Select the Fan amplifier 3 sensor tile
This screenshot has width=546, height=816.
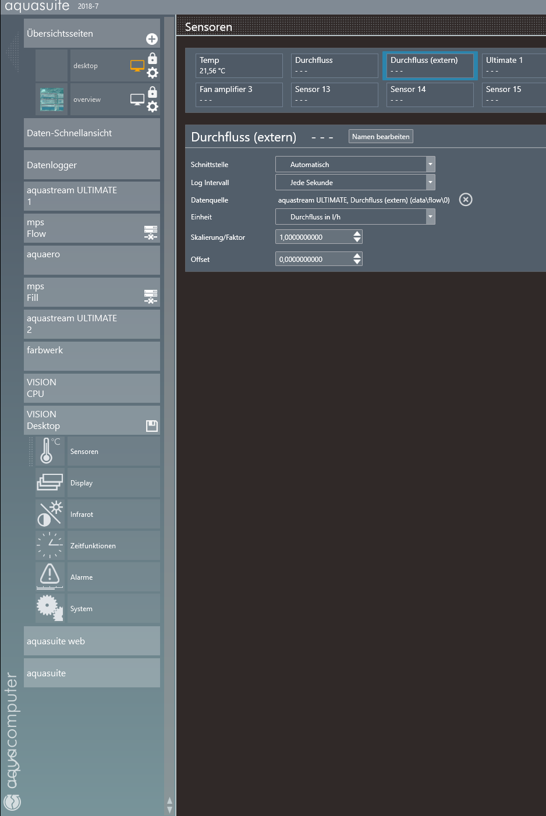[x=239, y=95]
